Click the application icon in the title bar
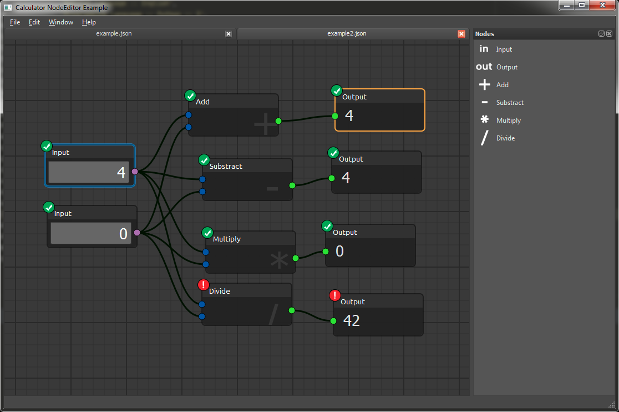 click(8, 8)
